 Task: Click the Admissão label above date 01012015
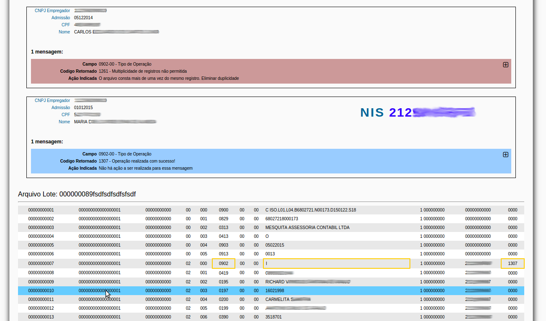(61, 107)
